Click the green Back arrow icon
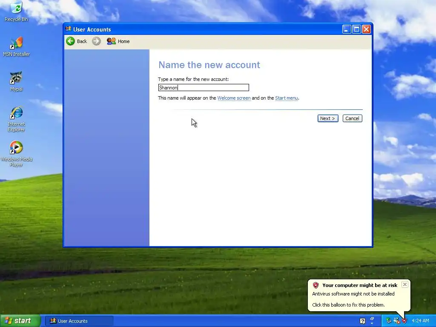 coord(70,41)
